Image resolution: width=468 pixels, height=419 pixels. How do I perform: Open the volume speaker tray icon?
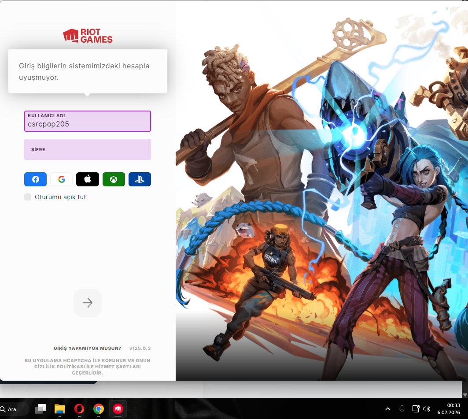coord(427,409)
